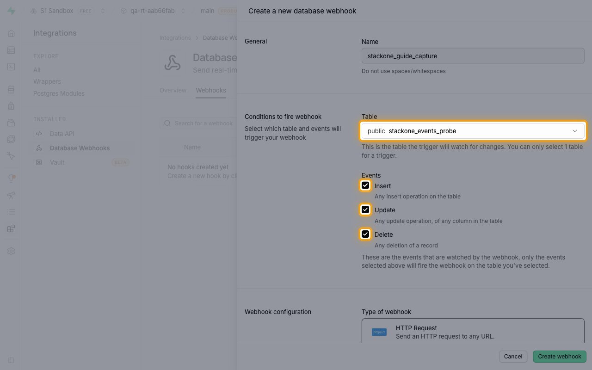Click the 'No hooks created yet' text
The width and height of the screenshot is (592, 370).
tap(198, 167)
